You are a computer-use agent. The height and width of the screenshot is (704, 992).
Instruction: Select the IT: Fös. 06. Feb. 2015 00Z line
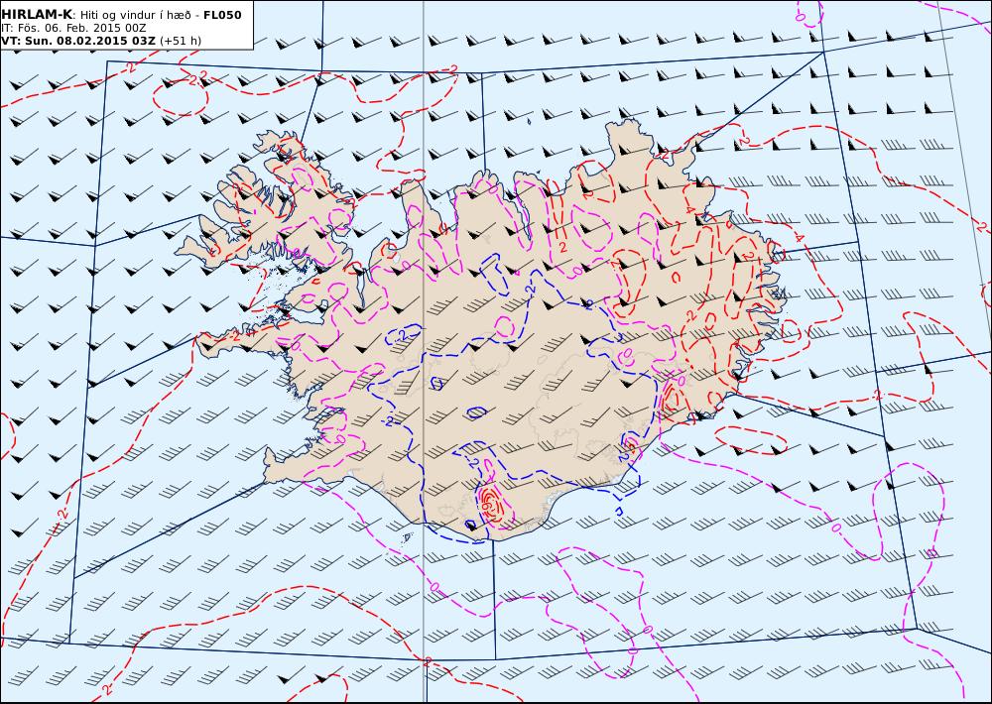[74, 28]
